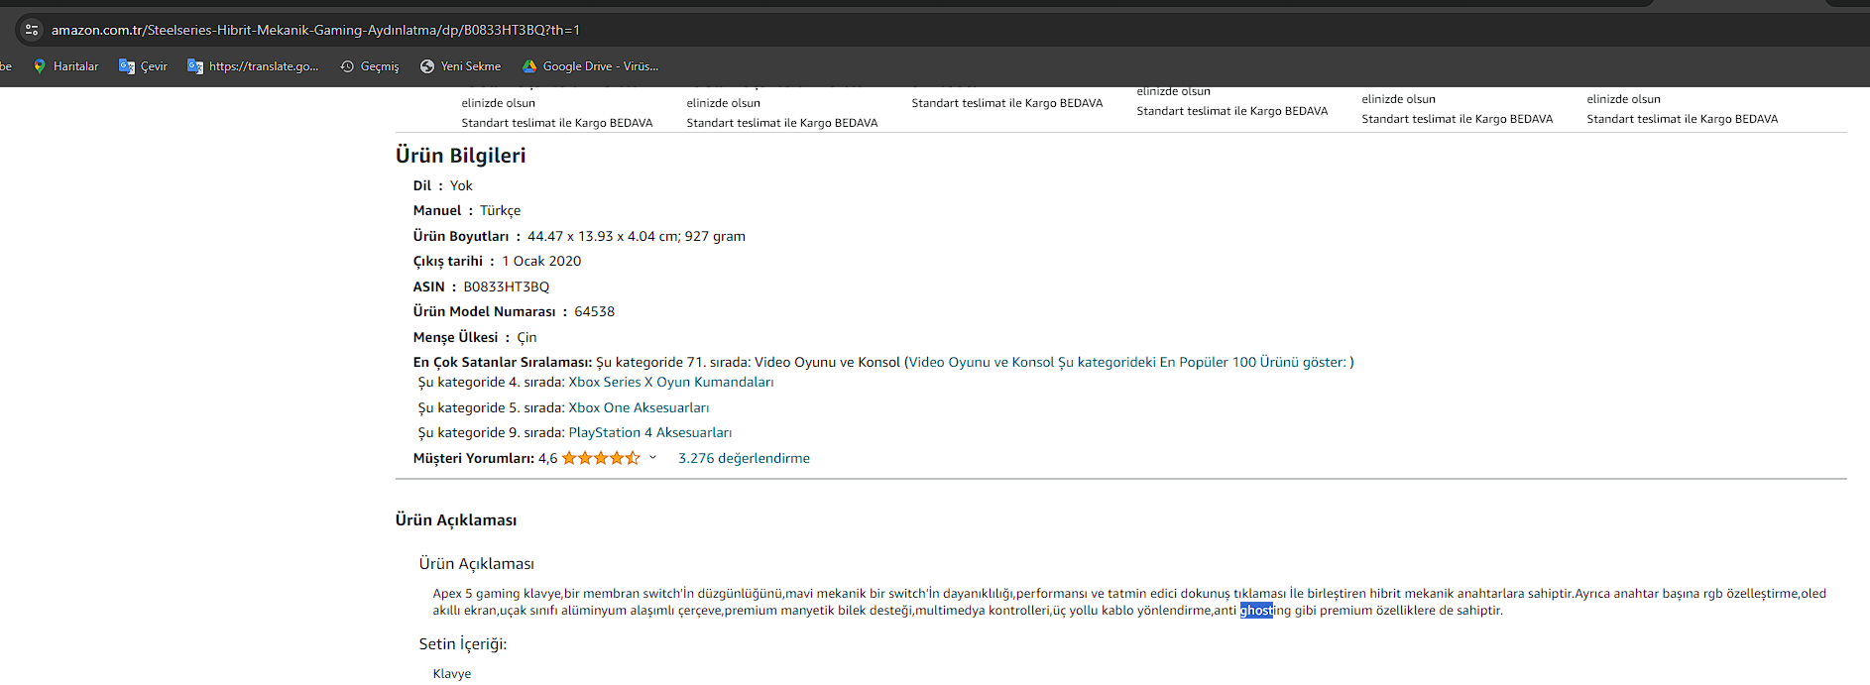Open the Yeni Sekme bookmark
Viewport: 1870px width, 685px height.
[460, 66]
